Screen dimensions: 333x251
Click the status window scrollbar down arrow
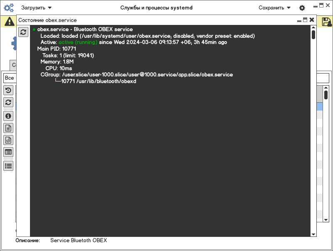[313, 234]
